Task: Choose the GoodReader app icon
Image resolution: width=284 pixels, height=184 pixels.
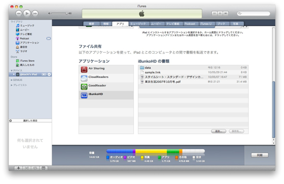Action: 84,86
